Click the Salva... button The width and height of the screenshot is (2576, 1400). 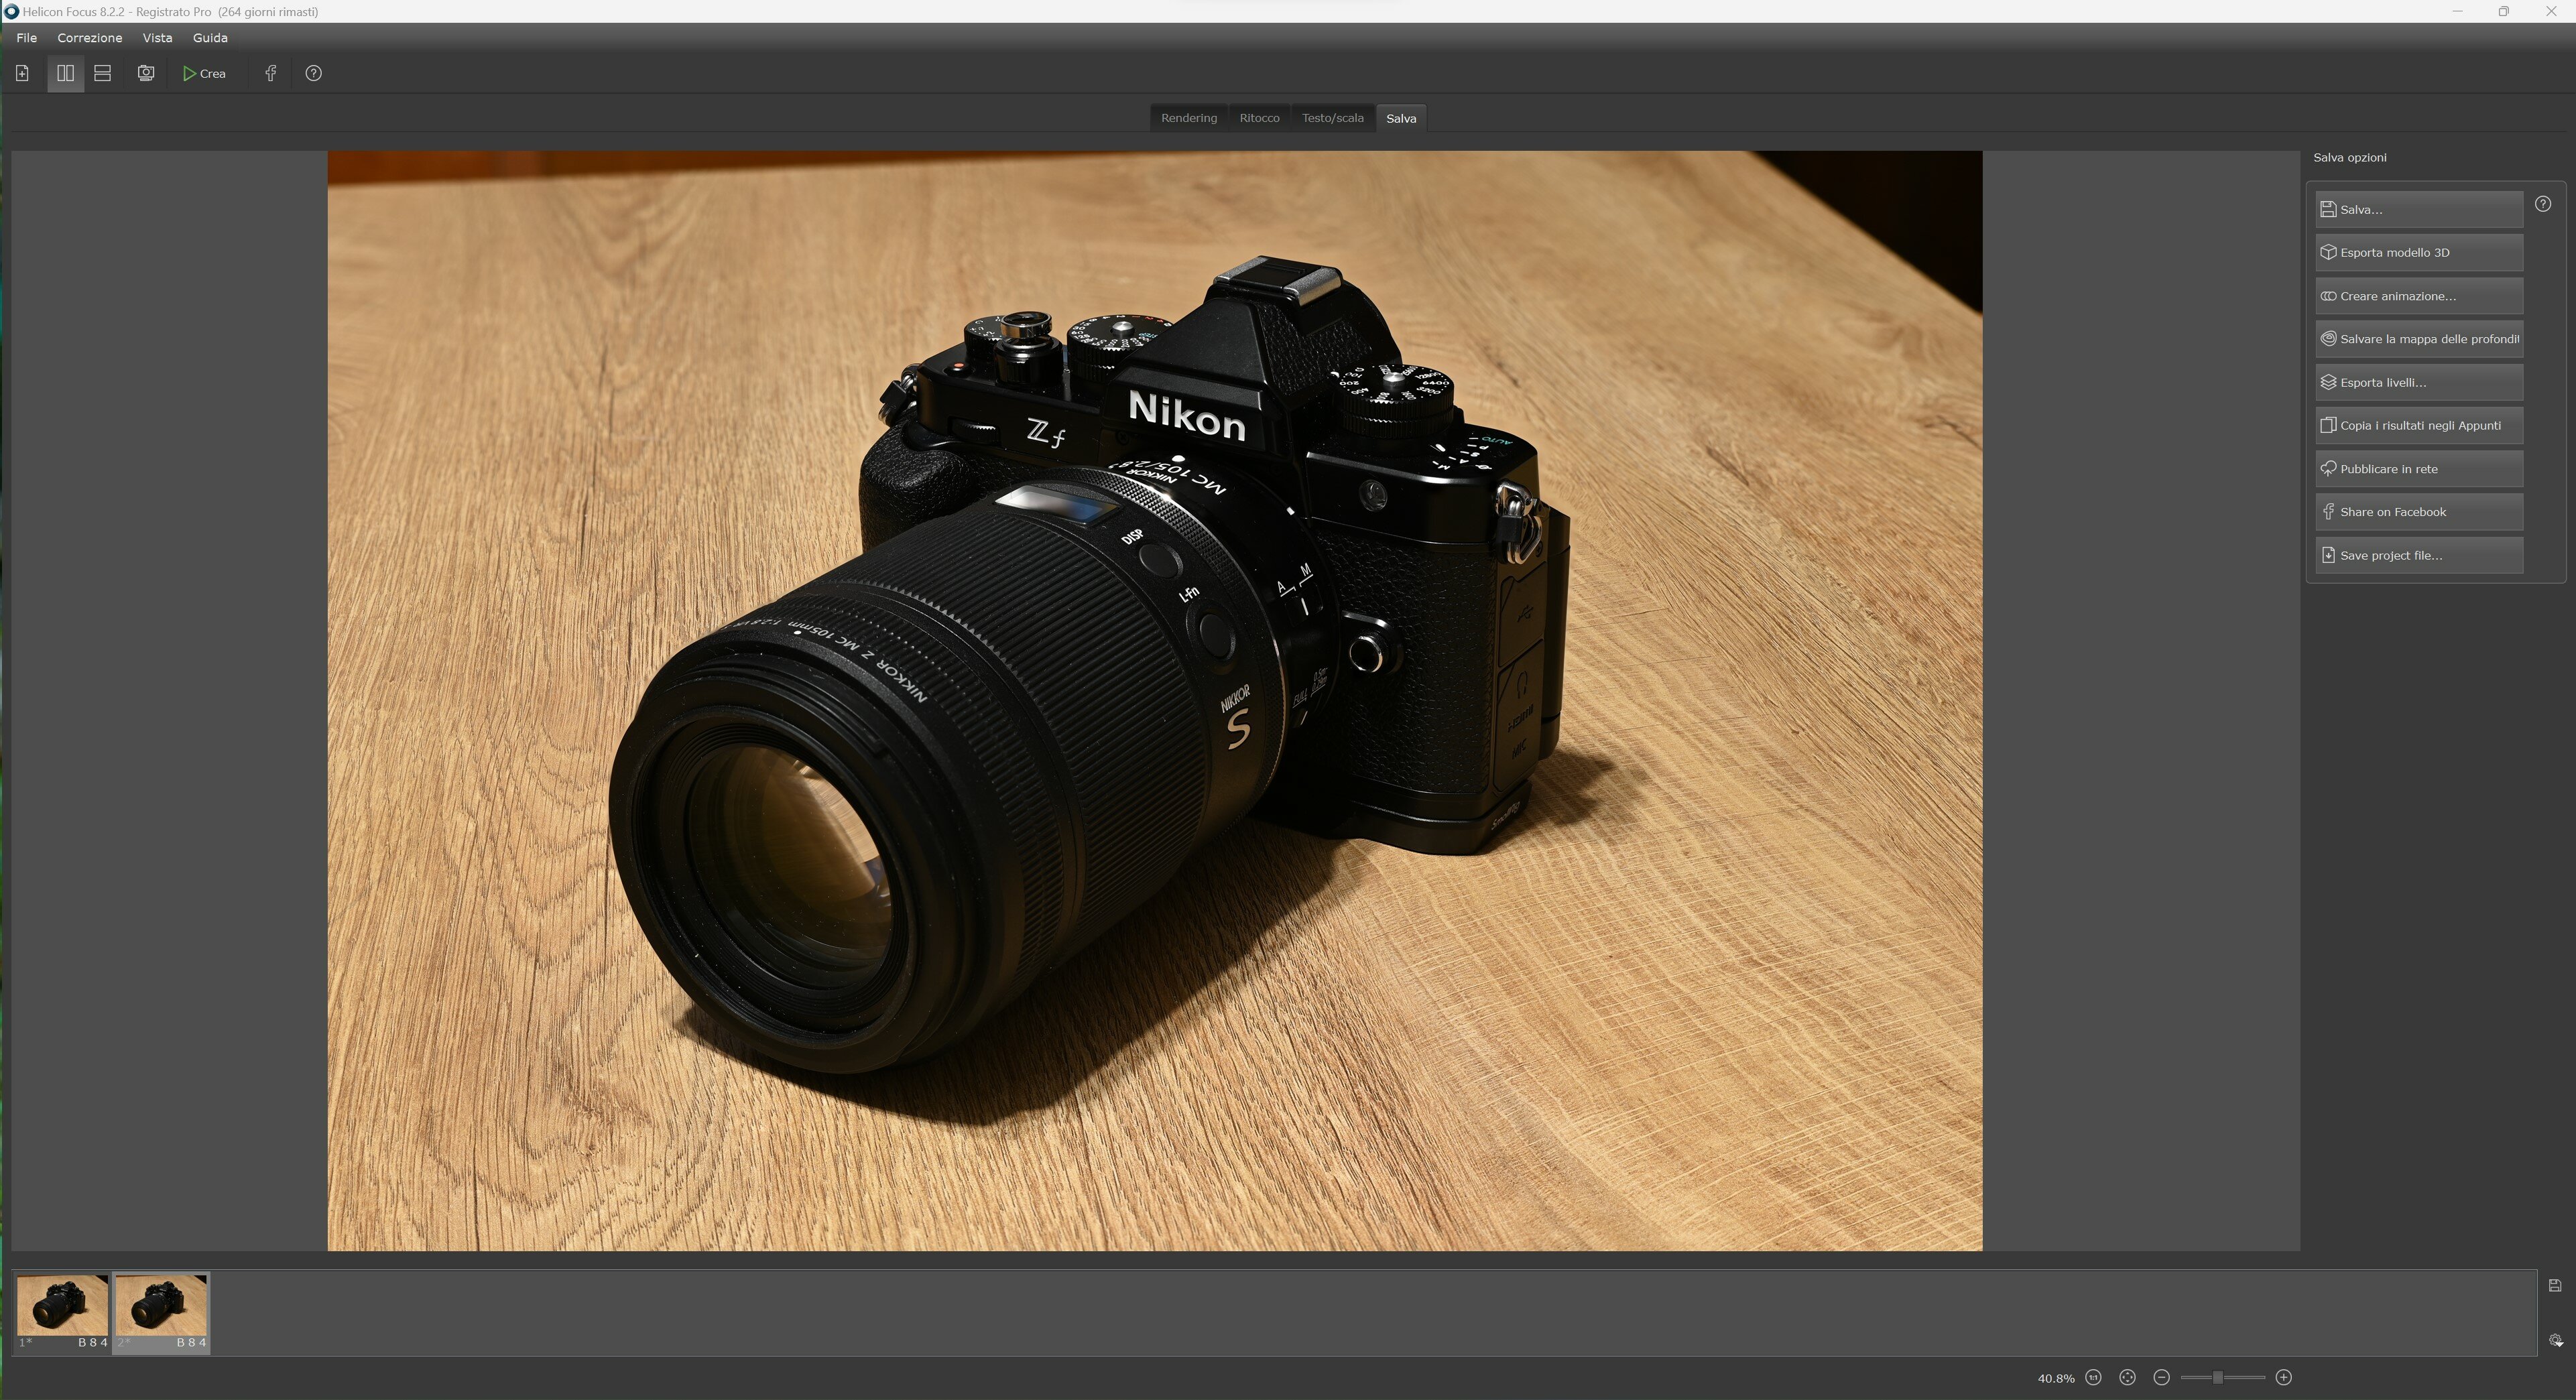point(2418,209)
